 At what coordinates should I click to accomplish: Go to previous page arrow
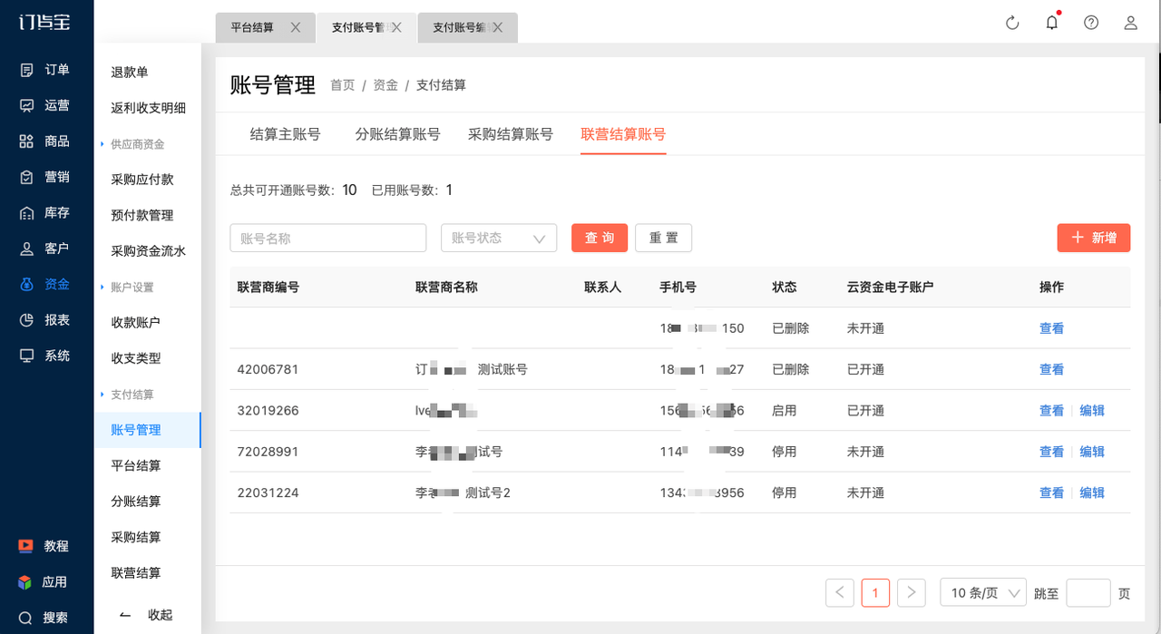click(840, 592)
